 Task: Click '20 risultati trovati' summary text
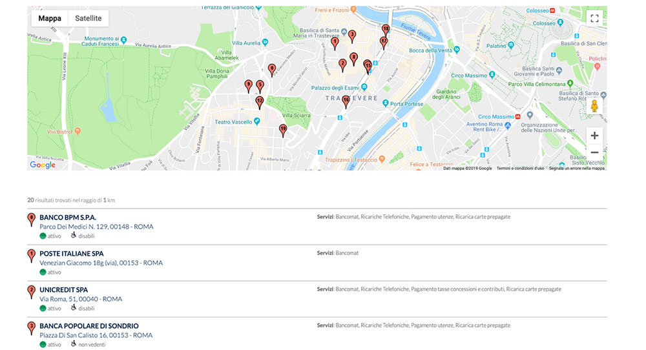[x=71, y=200]
